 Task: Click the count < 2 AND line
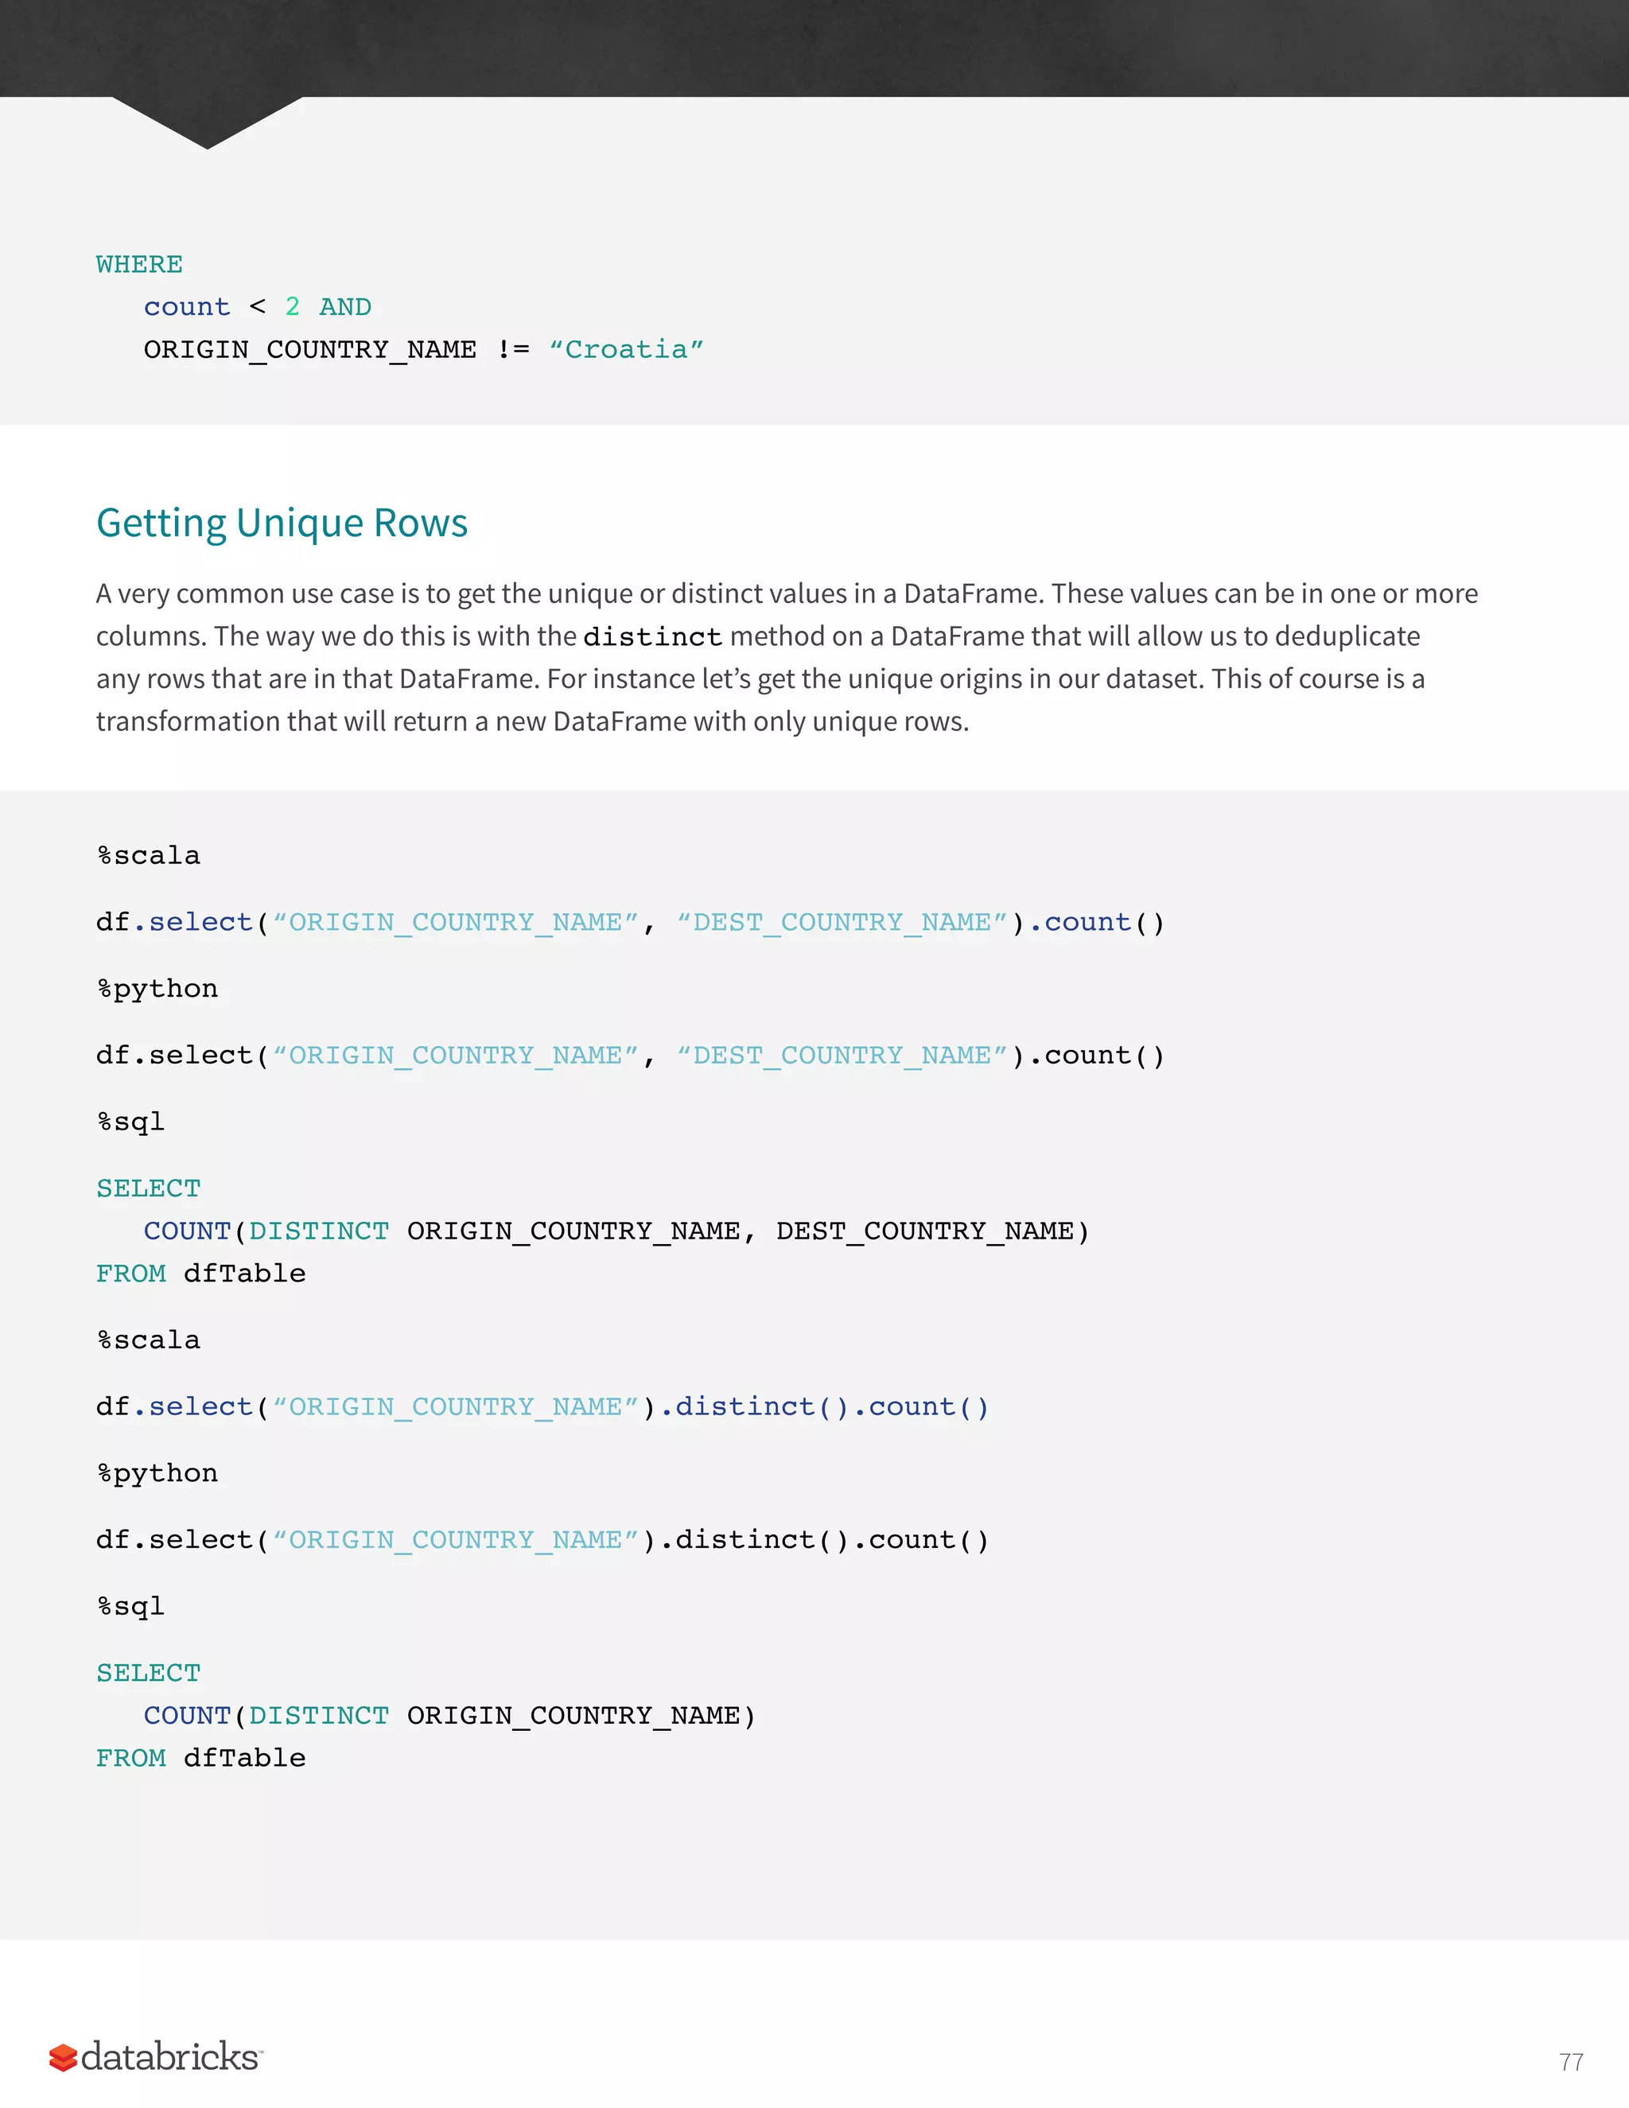[257, 307]
